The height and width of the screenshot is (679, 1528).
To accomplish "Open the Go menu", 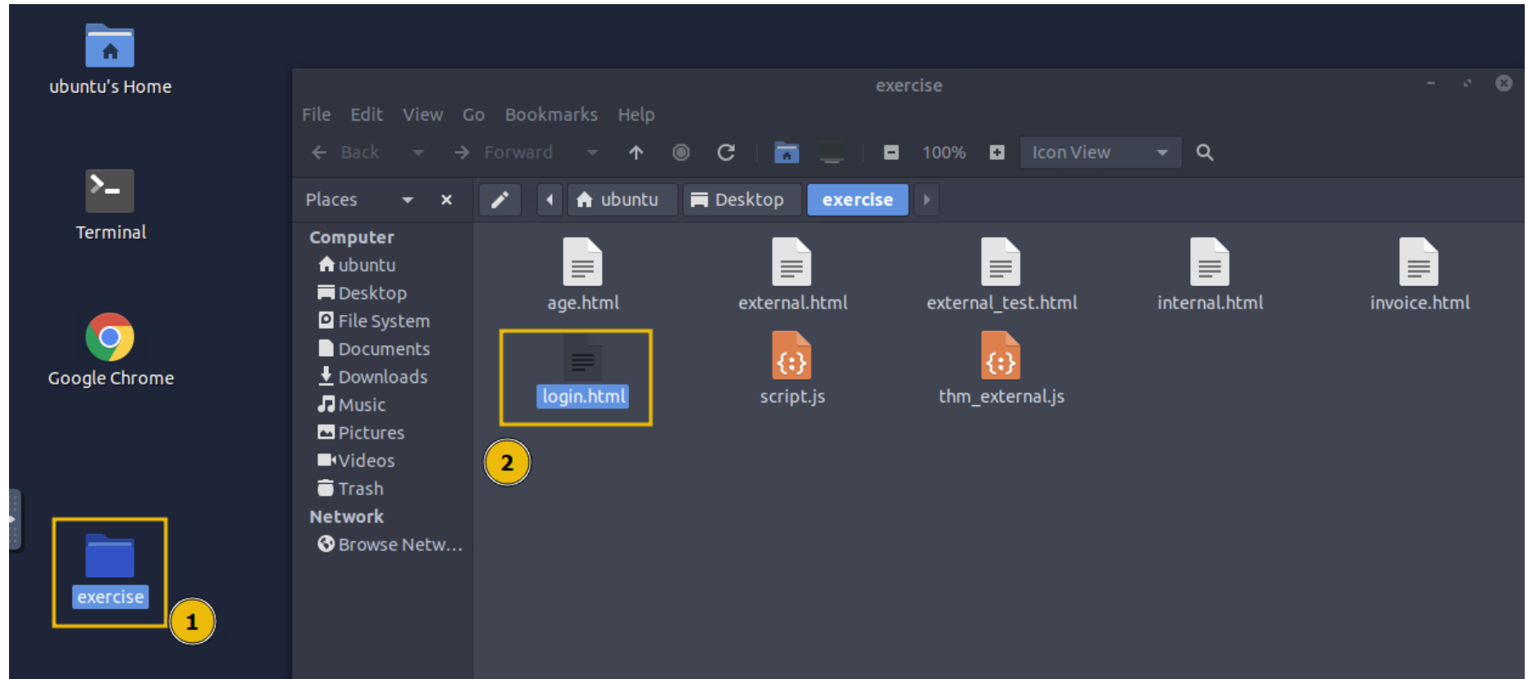I will click(x=473, y=115).
